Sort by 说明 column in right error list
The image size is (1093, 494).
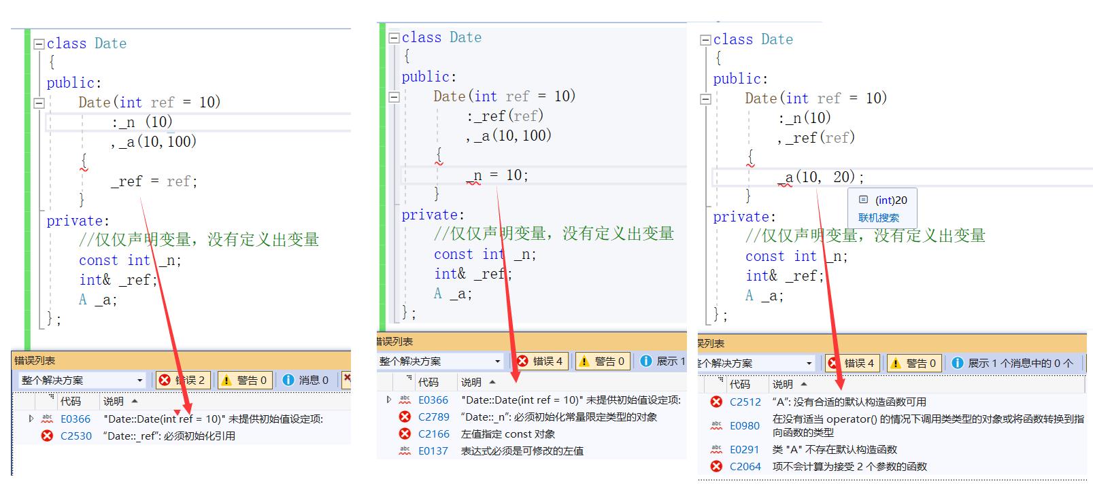[x=783, y=384]
